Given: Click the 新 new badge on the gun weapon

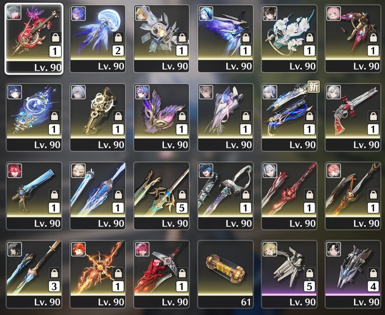Looking at the screenshot, I should point(314,86).
